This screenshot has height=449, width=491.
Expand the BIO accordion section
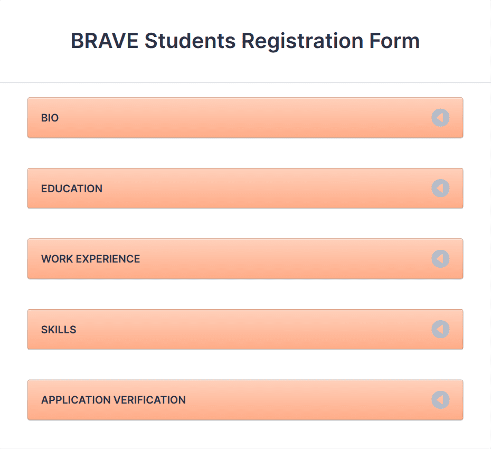coord(245,118)
